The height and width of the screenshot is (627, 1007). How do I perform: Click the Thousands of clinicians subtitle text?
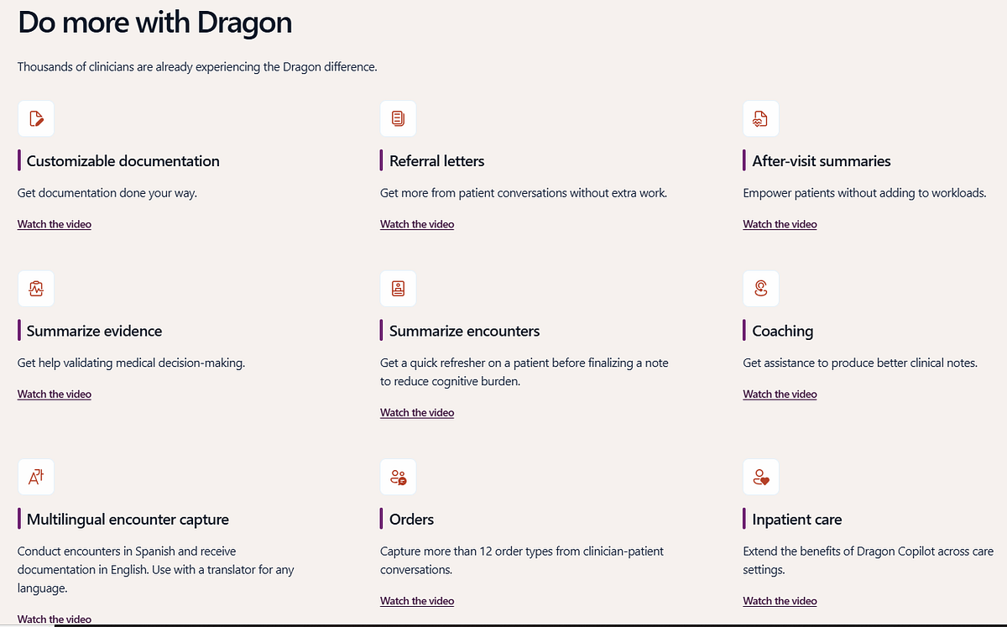point(197,66)
